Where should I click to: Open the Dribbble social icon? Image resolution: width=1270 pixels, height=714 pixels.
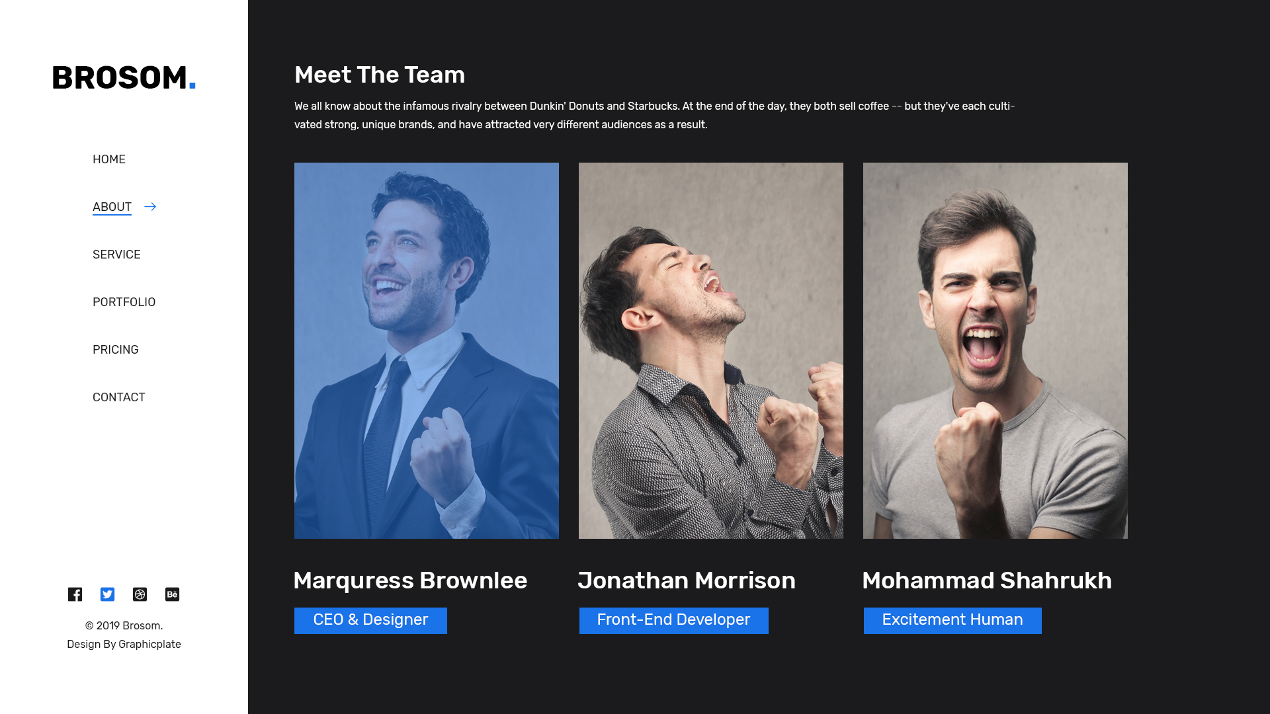pos(140,594)
